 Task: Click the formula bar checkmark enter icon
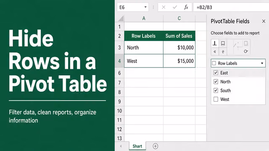pos(175,7)
